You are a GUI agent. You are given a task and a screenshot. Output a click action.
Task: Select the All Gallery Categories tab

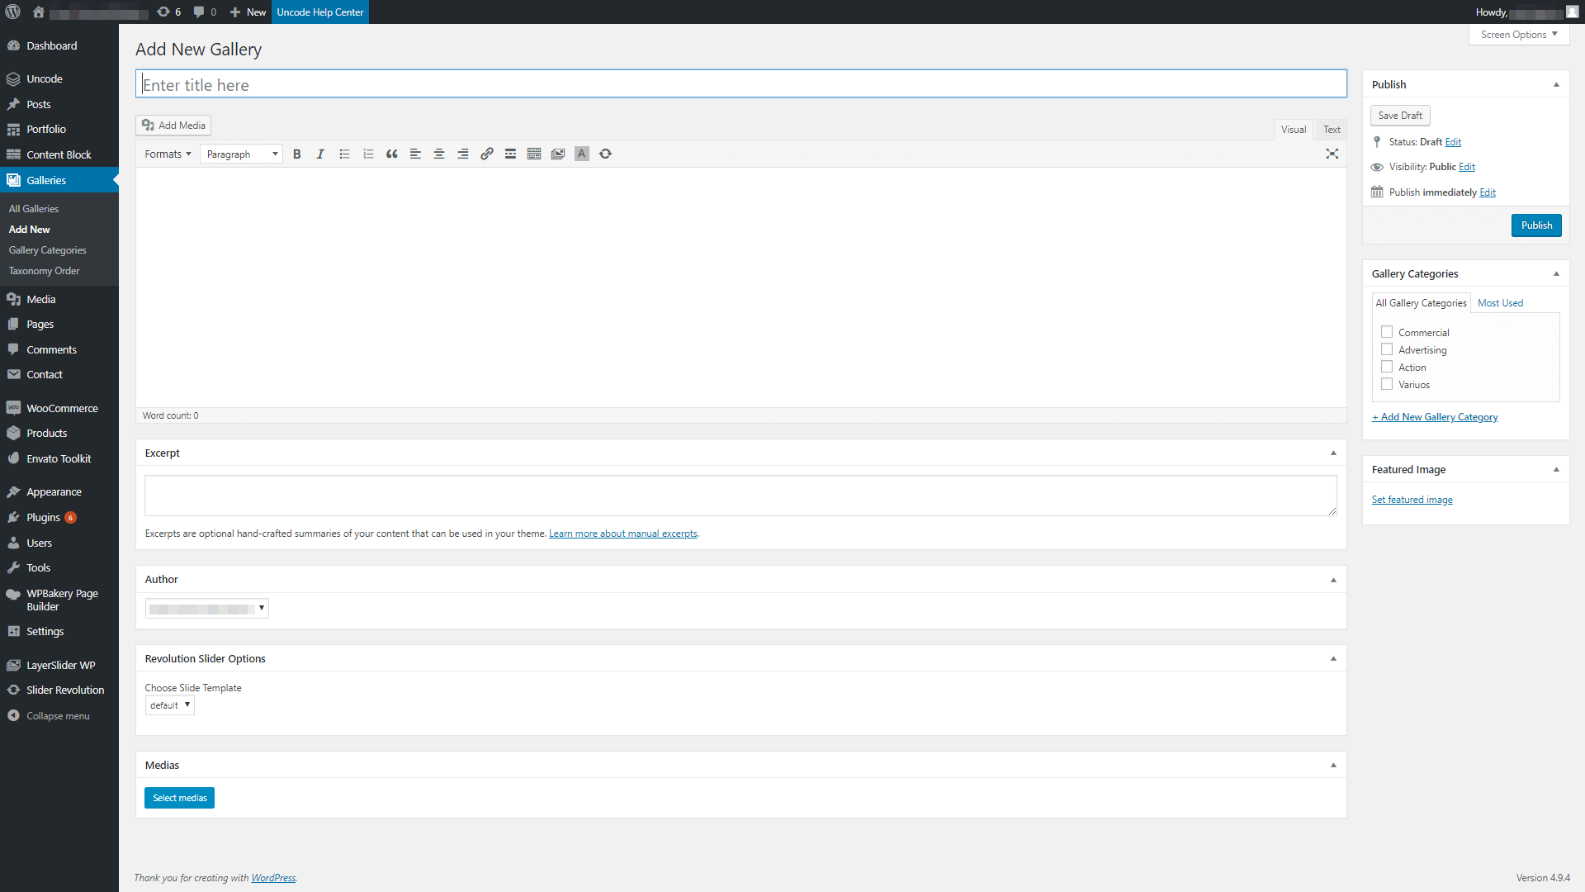pyautogui.click(x=1421, y=303)
